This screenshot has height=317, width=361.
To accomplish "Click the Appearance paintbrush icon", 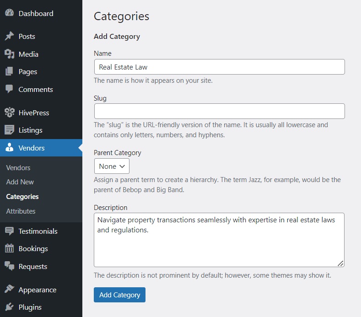I will [x=9, y=290].
